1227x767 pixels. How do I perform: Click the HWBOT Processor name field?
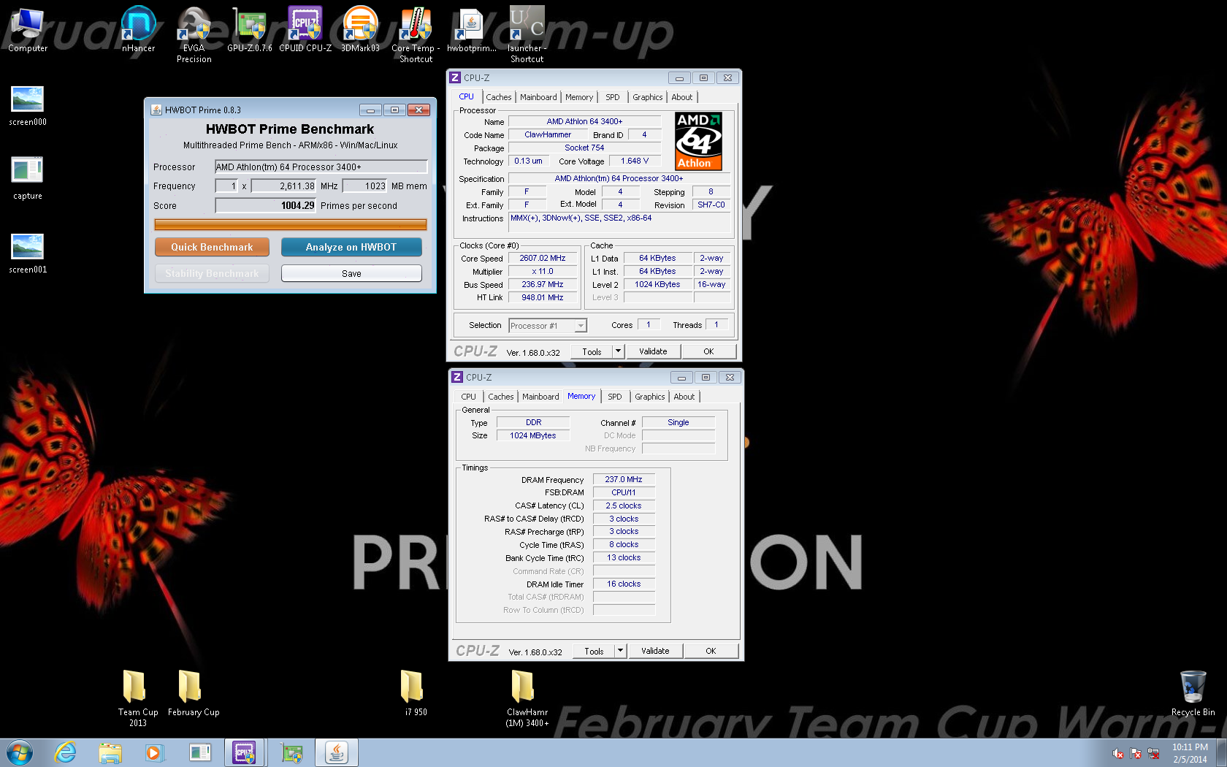321,167
